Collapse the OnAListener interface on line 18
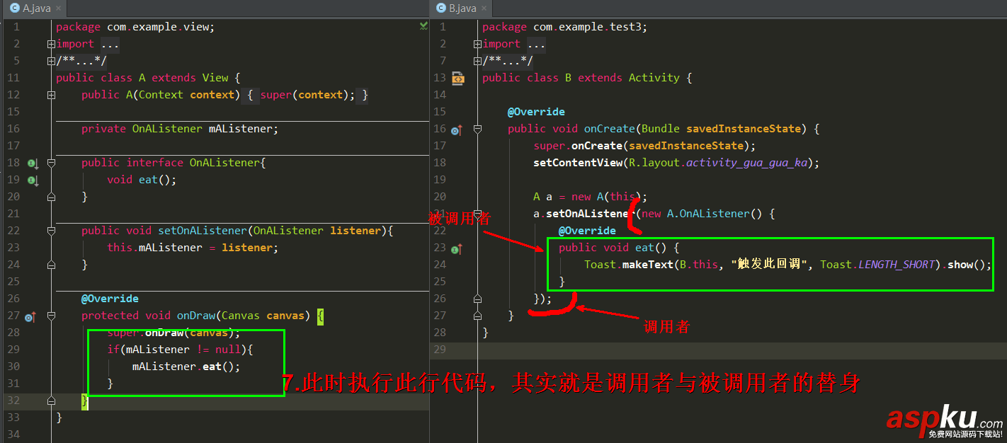 51,163
